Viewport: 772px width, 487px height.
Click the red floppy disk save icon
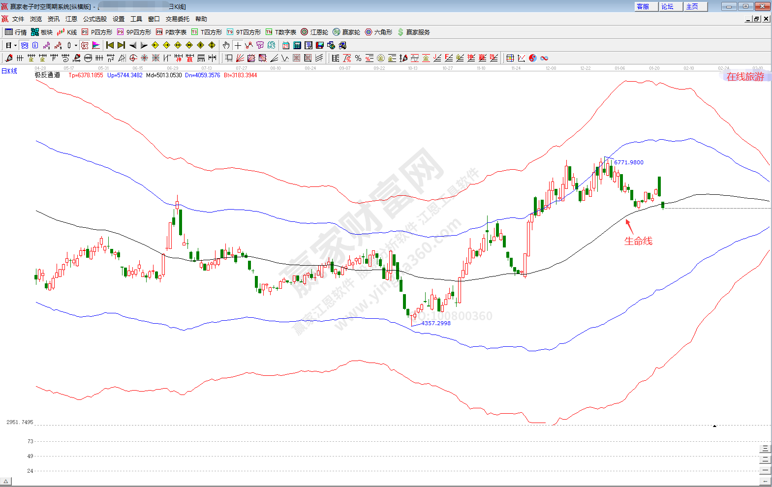tap(320, 45)
